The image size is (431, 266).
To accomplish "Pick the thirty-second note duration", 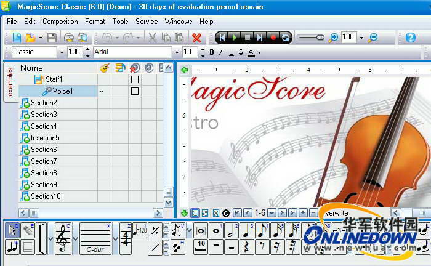I will [293, 230].
